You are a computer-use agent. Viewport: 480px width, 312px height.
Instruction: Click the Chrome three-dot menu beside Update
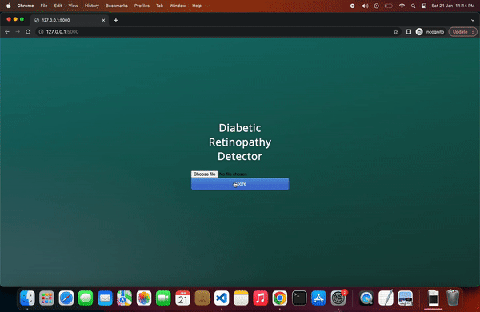click(473, 32)
